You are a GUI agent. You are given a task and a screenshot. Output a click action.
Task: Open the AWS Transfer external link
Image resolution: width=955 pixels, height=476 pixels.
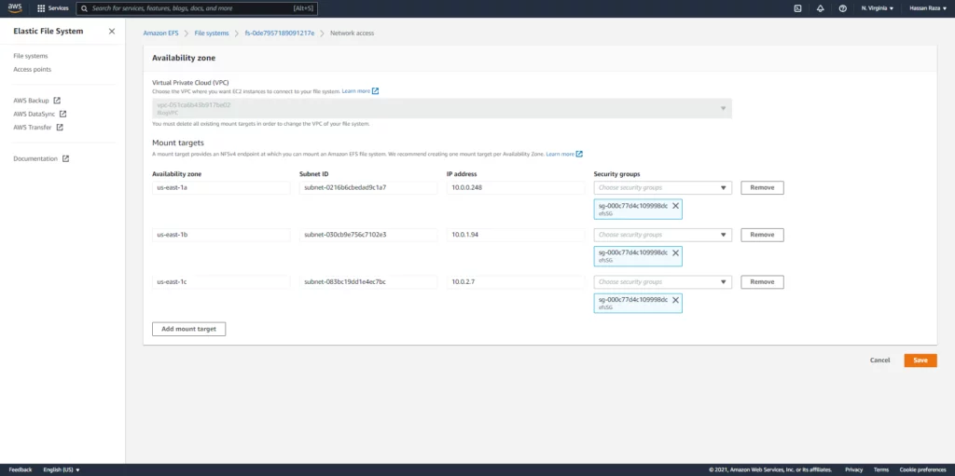tap(38, 128)
